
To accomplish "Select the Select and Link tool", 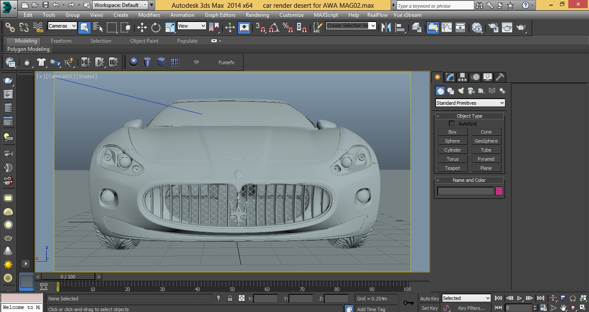I will point(10,27).
